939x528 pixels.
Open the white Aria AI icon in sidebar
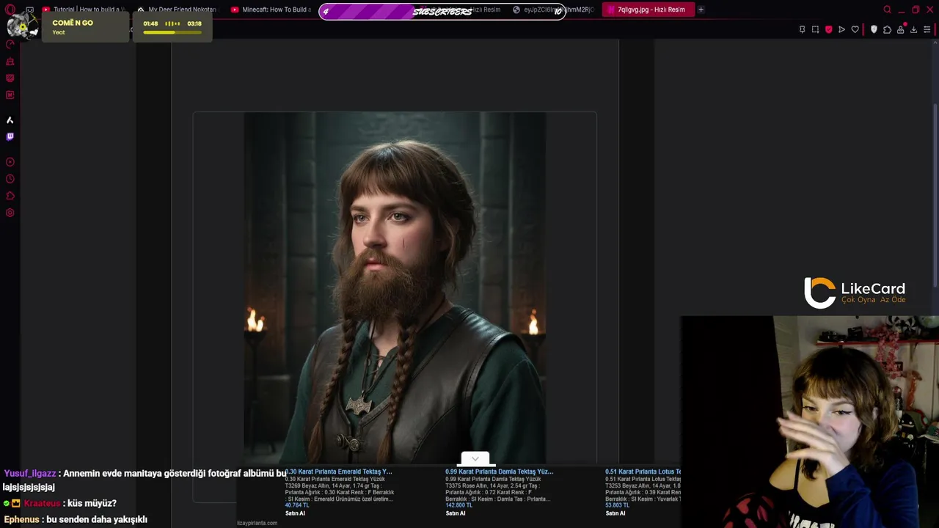point(10,120)
